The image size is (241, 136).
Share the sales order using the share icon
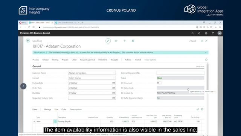116,41
